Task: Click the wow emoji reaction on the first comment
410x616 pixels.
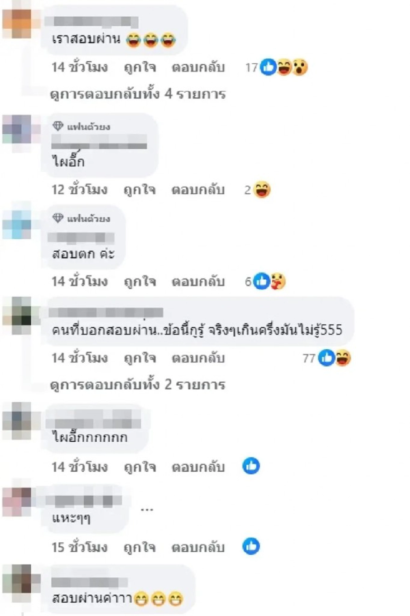Action: click(300, 67)
